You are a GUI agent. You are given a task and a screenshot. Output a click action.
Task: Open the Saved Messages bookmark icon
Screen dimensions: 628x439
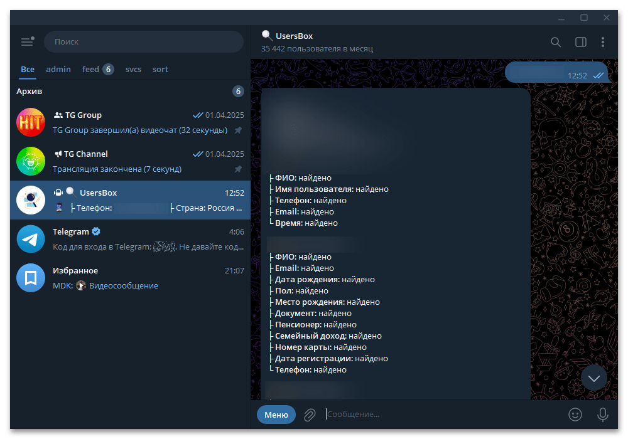tap(31, 278)
